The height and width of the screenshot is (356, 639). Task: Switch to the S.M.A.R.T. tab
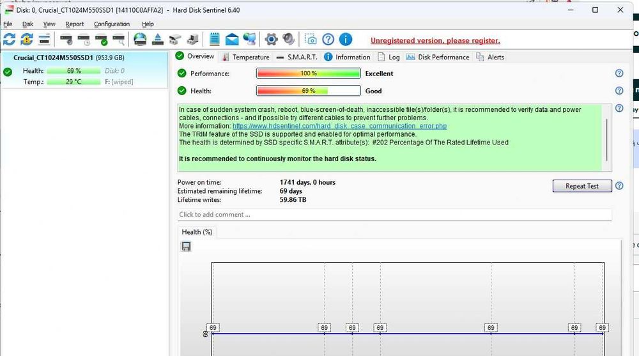(296, 57)
